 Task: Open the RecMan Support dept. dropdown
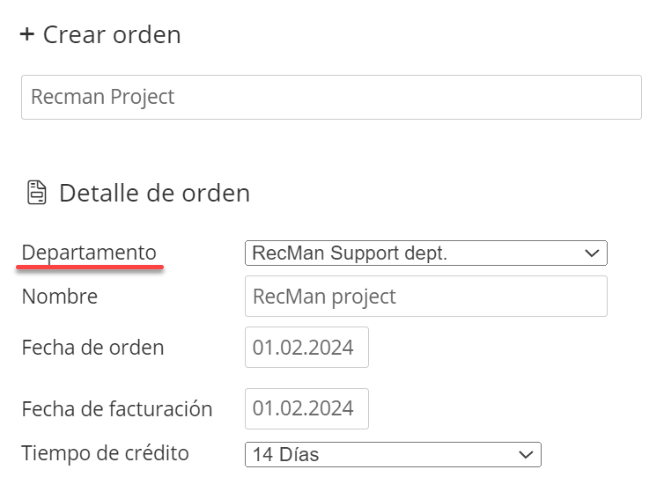425,253
